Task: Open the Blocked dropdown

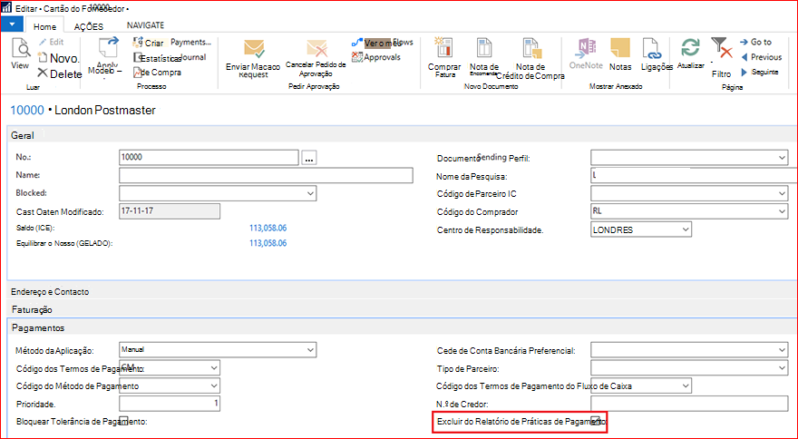Action: point(310,193)
